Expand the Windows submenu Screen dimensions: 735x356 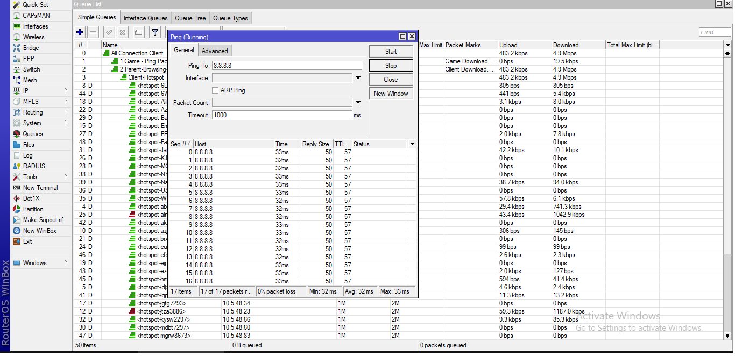[x=66, y=263]
